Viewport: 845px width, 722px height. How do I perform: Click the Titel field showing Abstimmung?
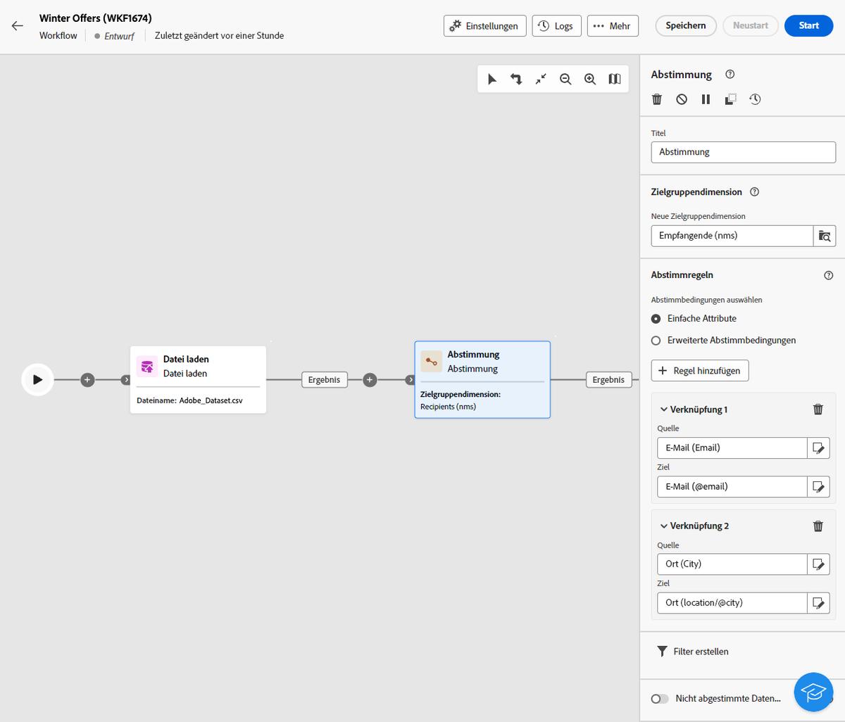pyautogui.click(x=743, y=151)
